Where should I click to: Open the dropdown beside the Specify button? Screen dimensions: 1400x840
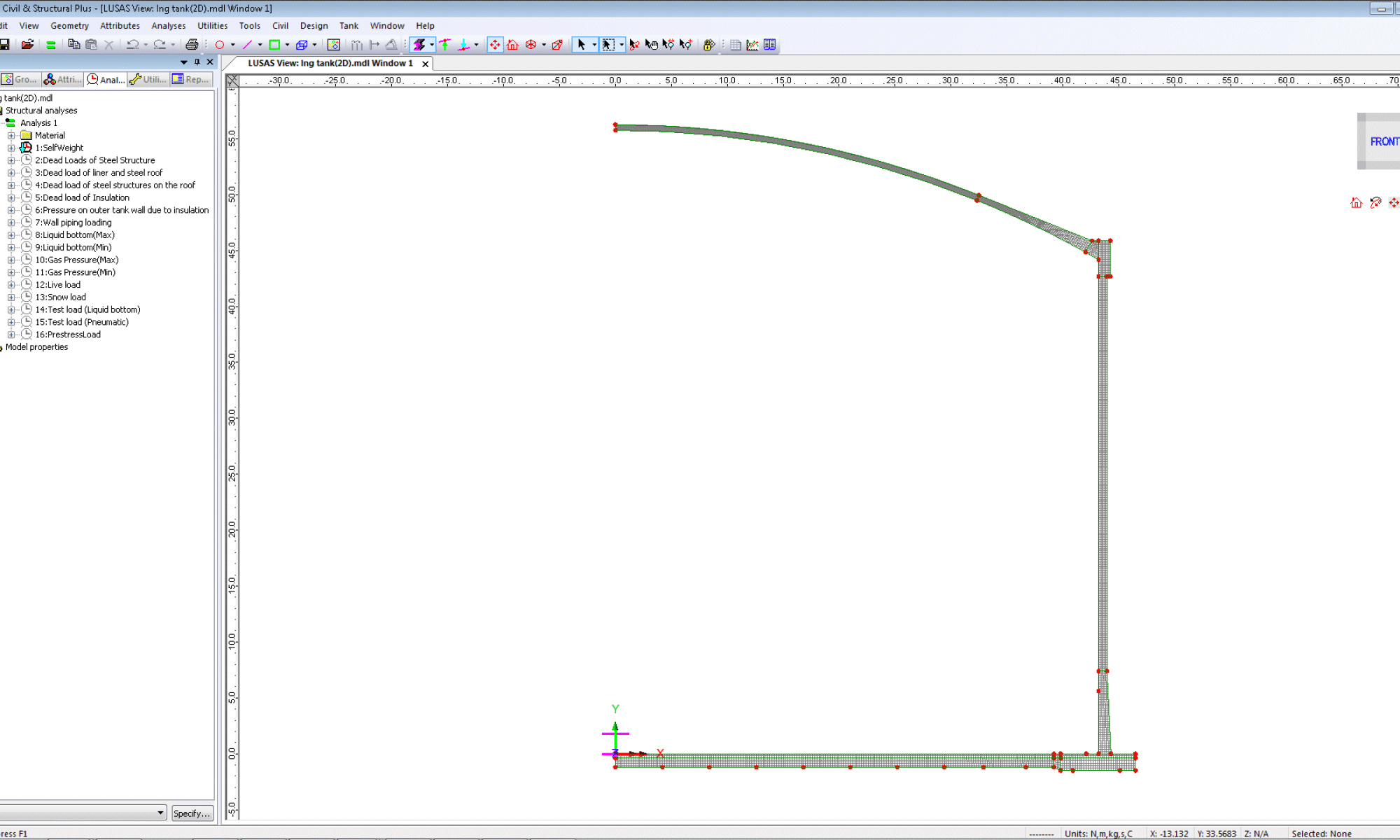(x=160, y=813)
